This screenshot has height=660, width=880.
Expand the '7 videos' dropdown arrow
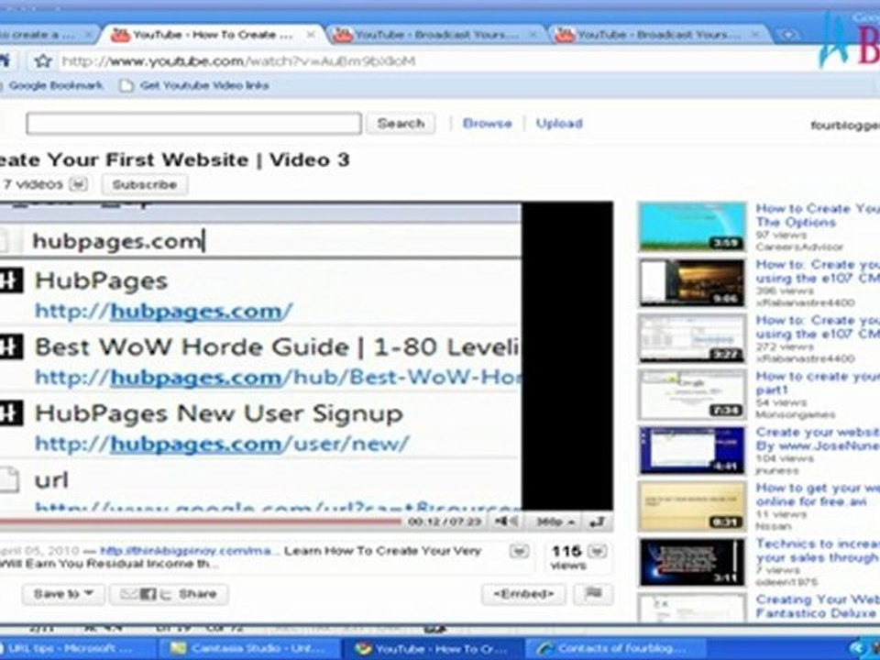[78, 183]
